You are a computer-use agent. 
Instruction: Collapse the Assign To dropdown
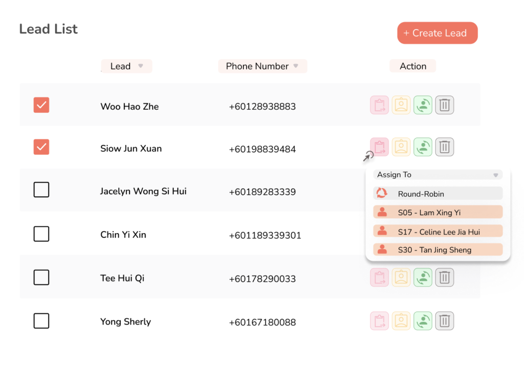495,175
